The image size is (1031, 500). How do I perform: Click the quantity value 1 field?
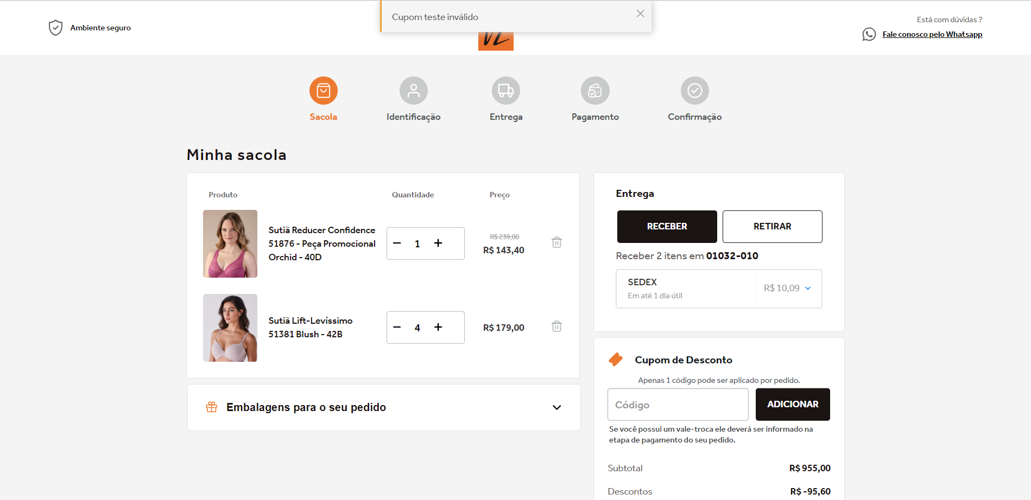(418, 244)
